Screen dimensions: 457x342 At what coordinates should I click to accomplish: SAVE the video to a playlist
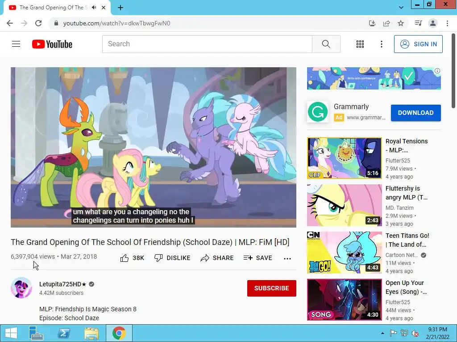(x=258, y=258)
